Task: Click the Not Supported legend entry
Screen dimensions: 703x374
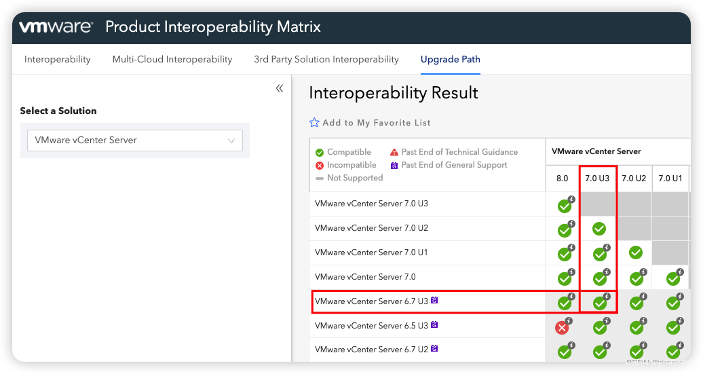Action: pos(349,178)
